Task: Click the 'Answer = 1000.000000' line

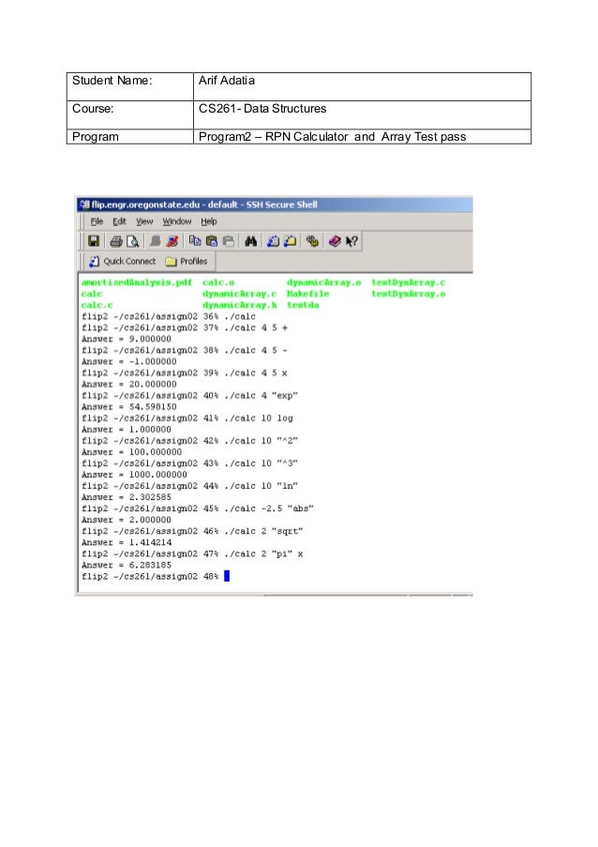Action: (x=134, y=475)
